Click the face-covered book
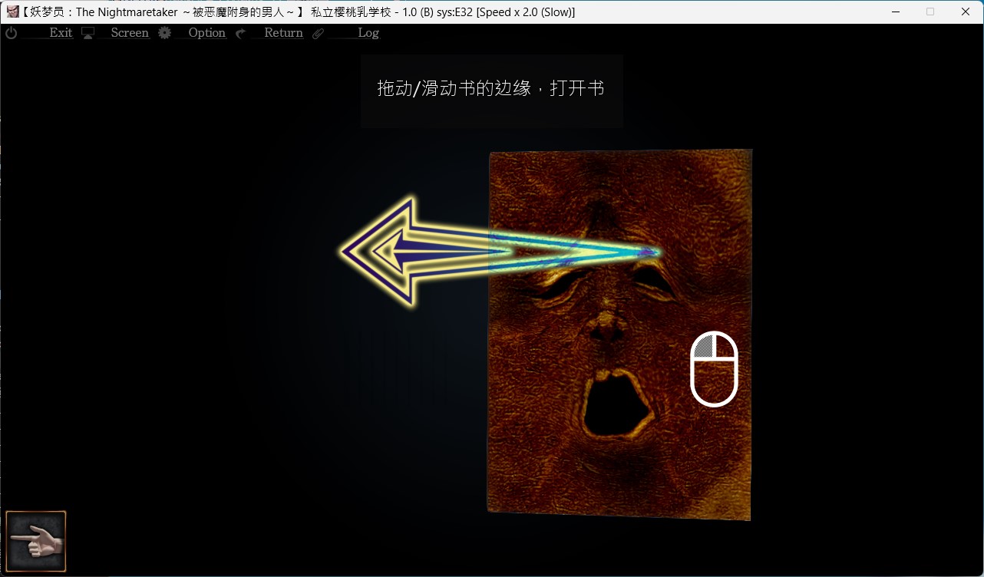This screenshot has height=577, width=984. click(x=619, y=335)
